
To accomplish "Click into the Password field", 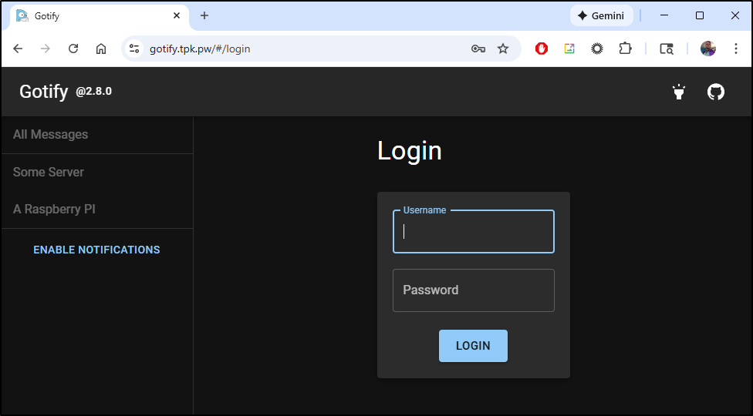I will point(473,290).
